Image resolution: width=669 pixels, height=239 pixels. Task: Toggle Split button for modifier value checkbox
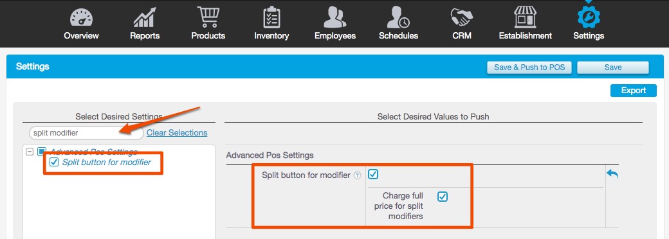[x=373, y=174]
